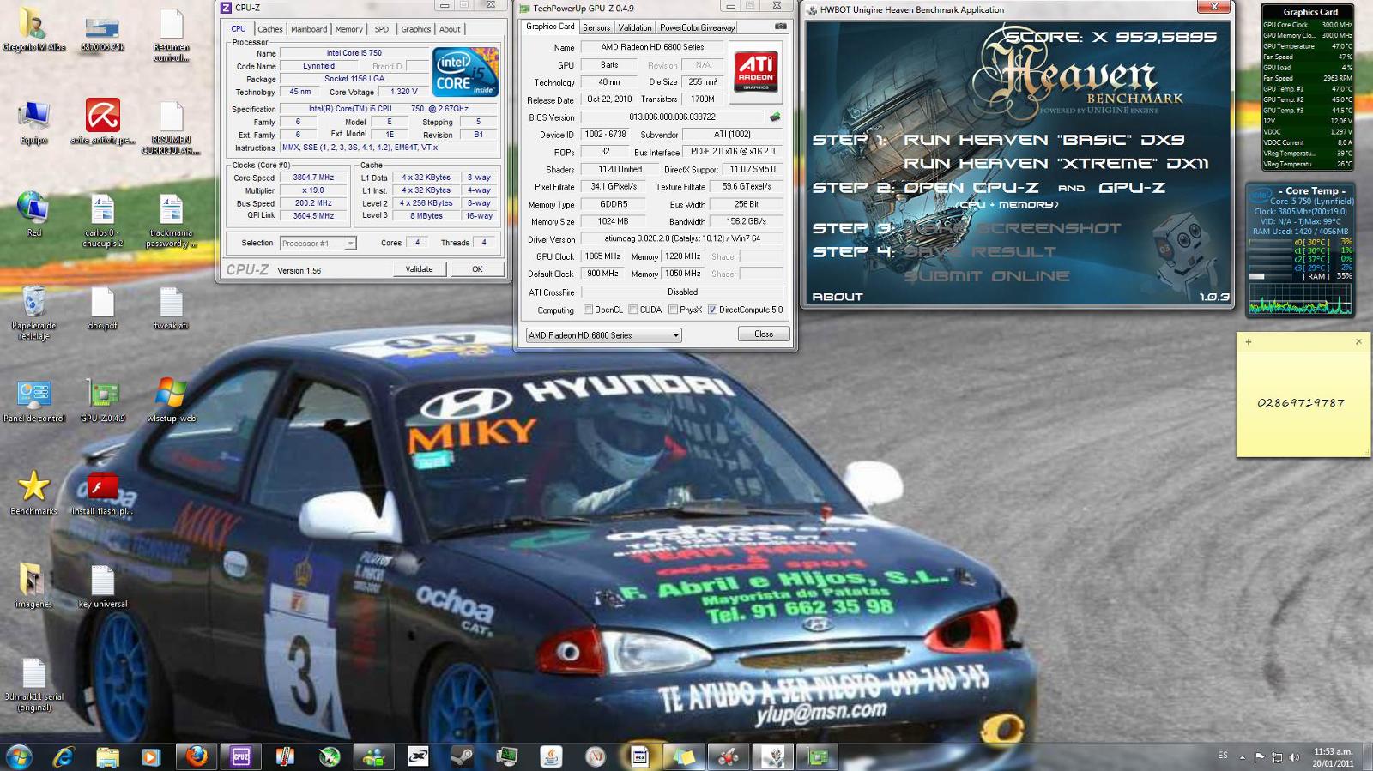This screenshot has height=771, width=1373.
Task: Open the 3dmark11 serial desktop file
Action: pos(33,684)
